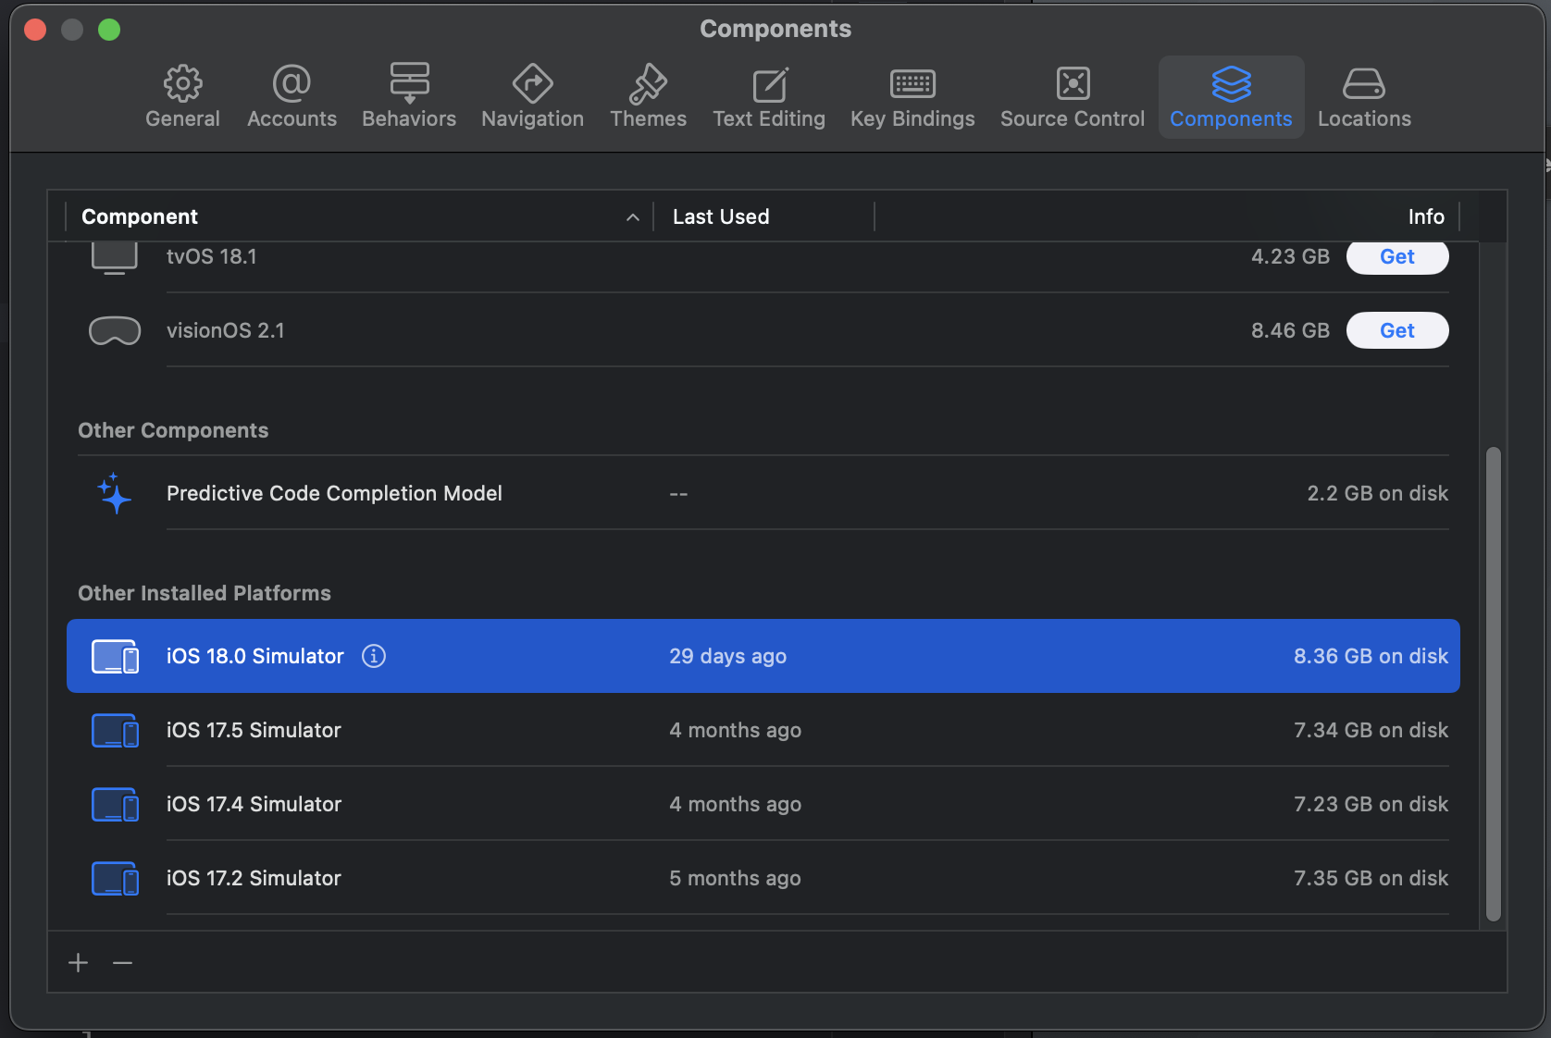Remove selected platform with the minus button
1551x1038 pixels.
tap(122, 963)
